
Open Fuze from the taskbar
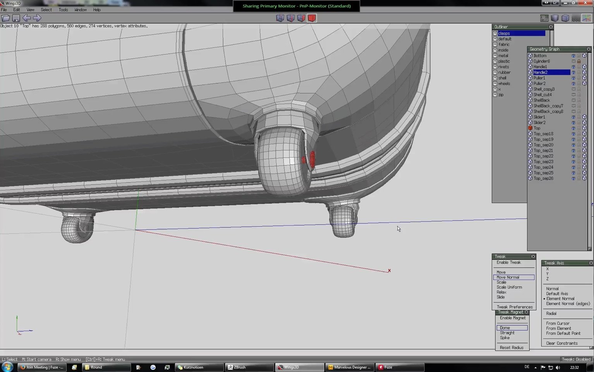[400, 367]
